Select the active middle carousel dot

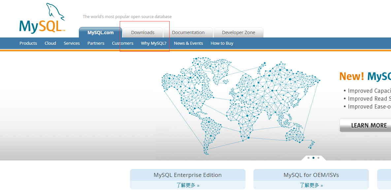coord(313,158)
